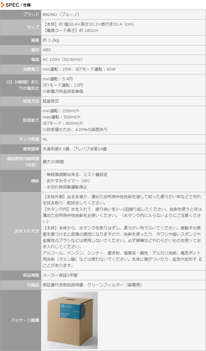Click the '機能' row label

pos(35,181)
